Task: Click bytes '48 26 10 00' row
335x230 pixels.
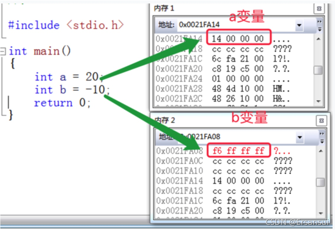Action: 237,99
